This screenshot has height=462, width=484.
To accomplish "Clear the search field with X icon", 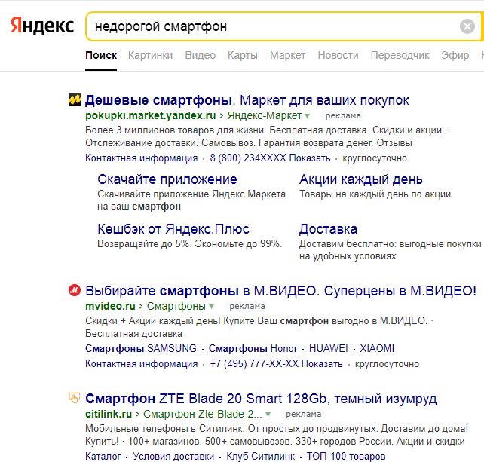I will (x=467, y=27).
